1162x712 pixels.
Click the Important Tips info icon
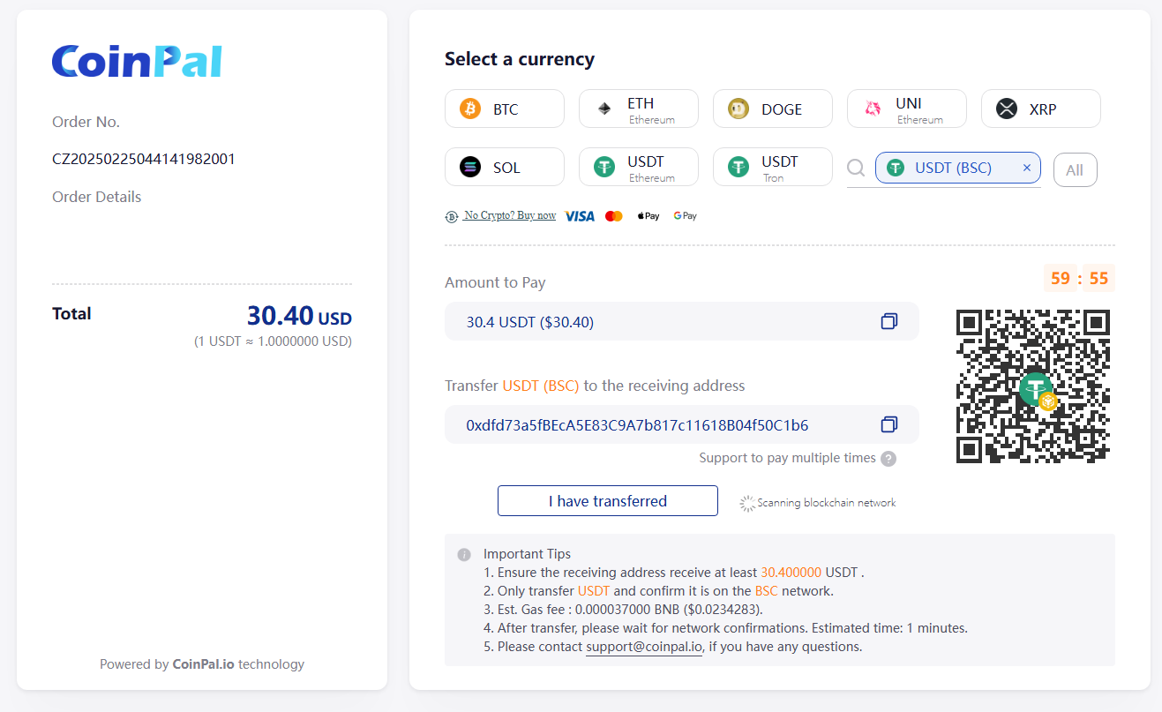464,555
